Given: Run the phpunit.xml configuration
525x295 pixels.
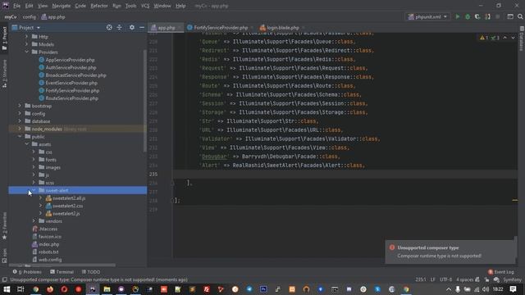Looking at the screenshot, I should [x=458, y=16].
